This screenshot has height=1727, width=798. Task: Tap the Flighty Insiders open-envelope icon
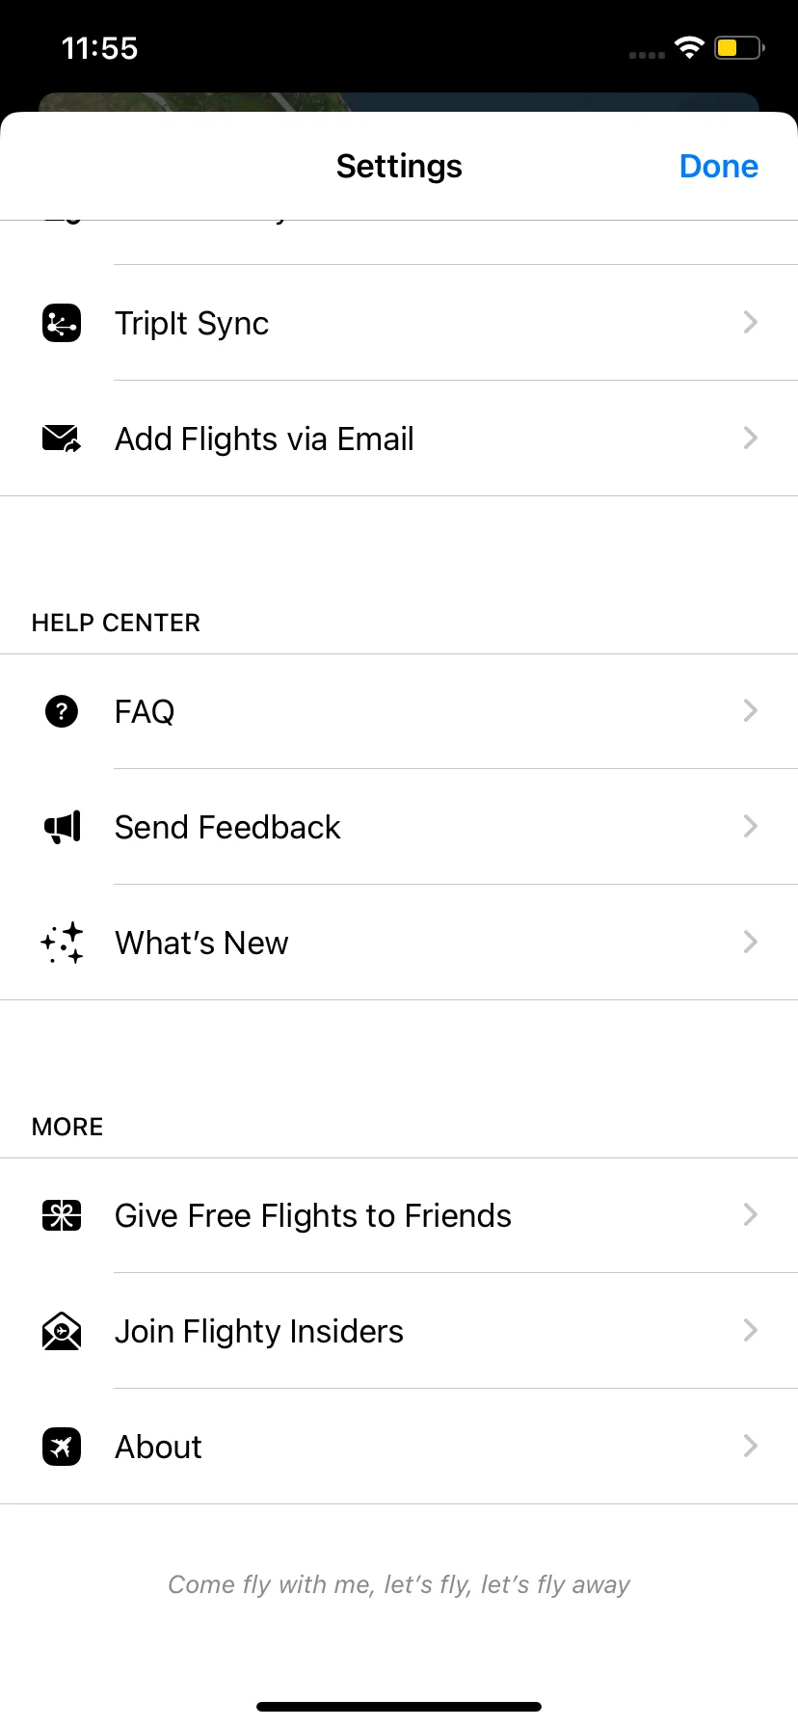(62, 1331)
